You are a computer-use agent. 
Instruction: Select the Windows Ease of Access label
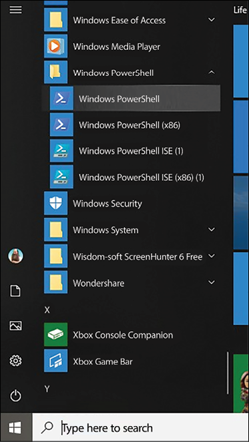coord(119,20)
